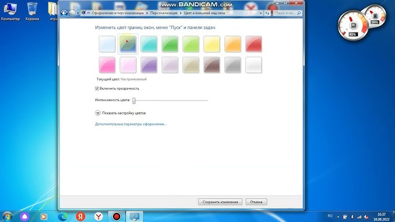Select the 'игры' folder on desktop

[x=52, y=12]
